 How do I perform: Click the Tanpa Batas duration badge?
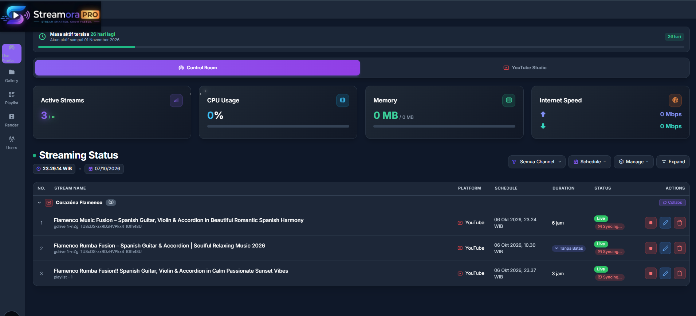(x=569, y=249)
